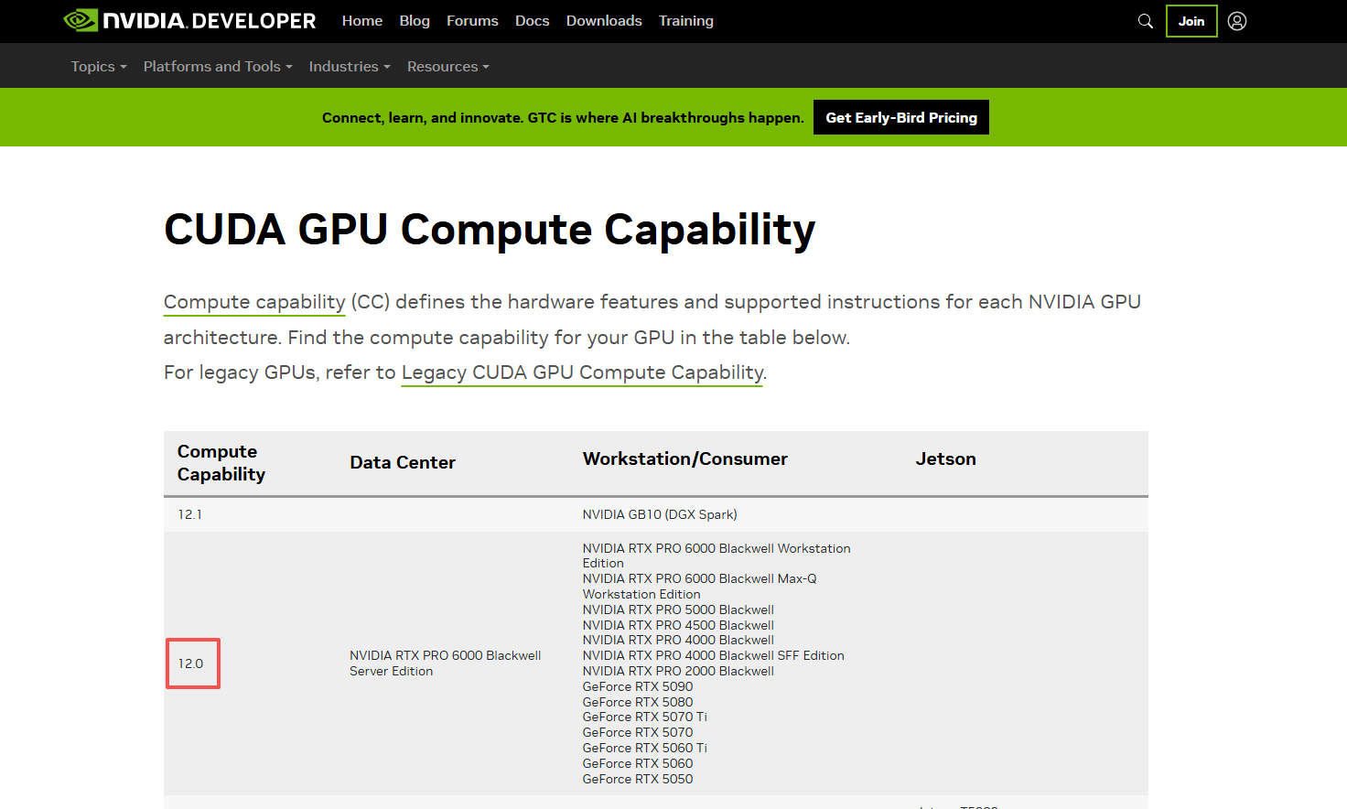Click the highlighted 12.0 compute capability cell
The height and width of the screenshot is (809, 1347).
pyautogui.click(x=192, y=663)
